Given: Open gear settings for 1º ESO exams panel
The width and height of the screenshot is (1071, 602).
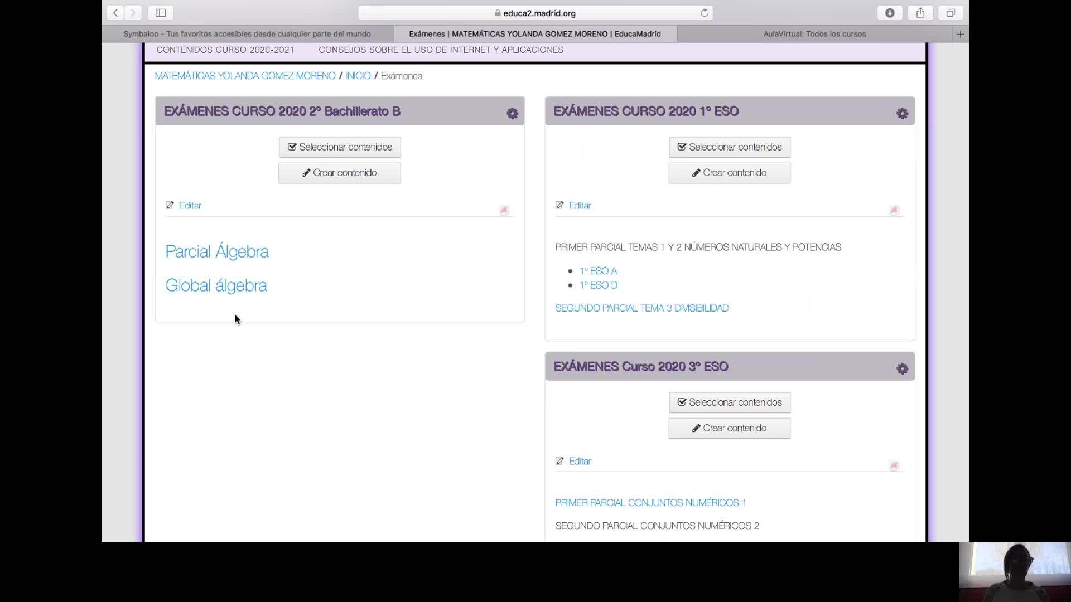Looking at the screenshot, I should 902,114.
